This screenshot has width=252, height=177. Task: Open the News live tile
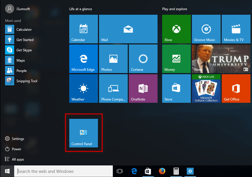click(221, 59)
